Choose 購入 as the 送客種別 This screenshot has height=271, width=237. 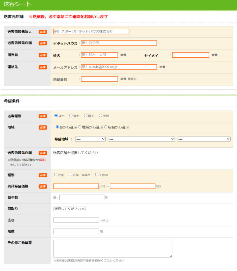click(x=86, y=116)
